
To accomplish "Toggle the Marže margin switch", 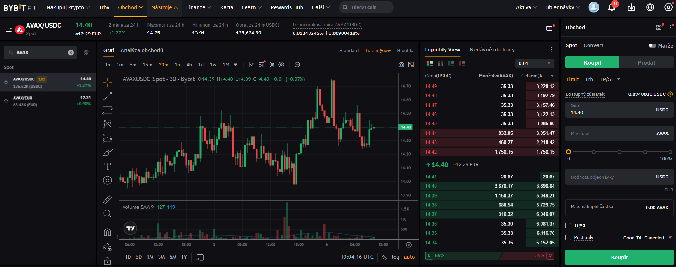I will pyautogui.click(x=652, y=45).
